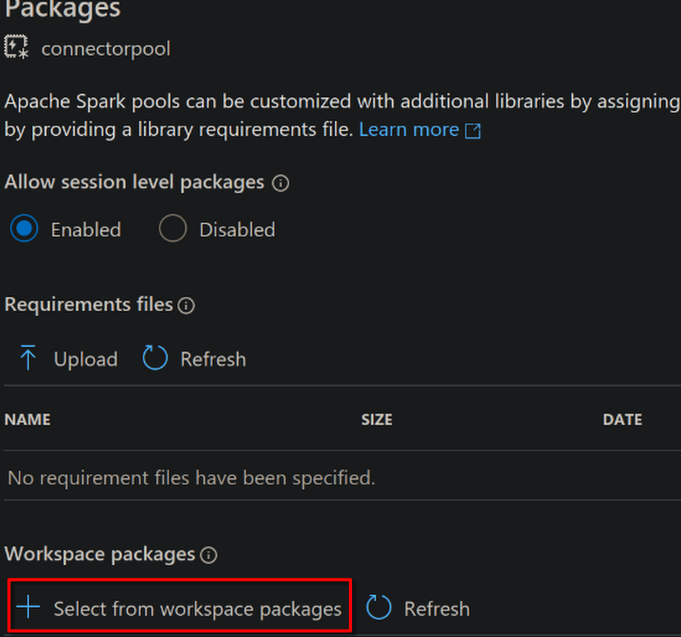Click the connectorpool Spark pool icon

(16, 47)
